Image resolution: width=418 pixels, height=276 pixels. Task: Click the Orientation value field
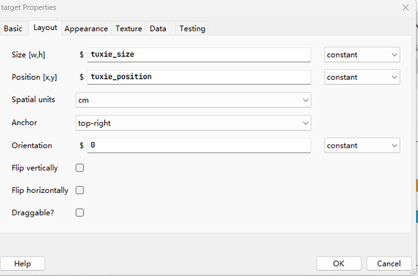(x=199, y=146)
